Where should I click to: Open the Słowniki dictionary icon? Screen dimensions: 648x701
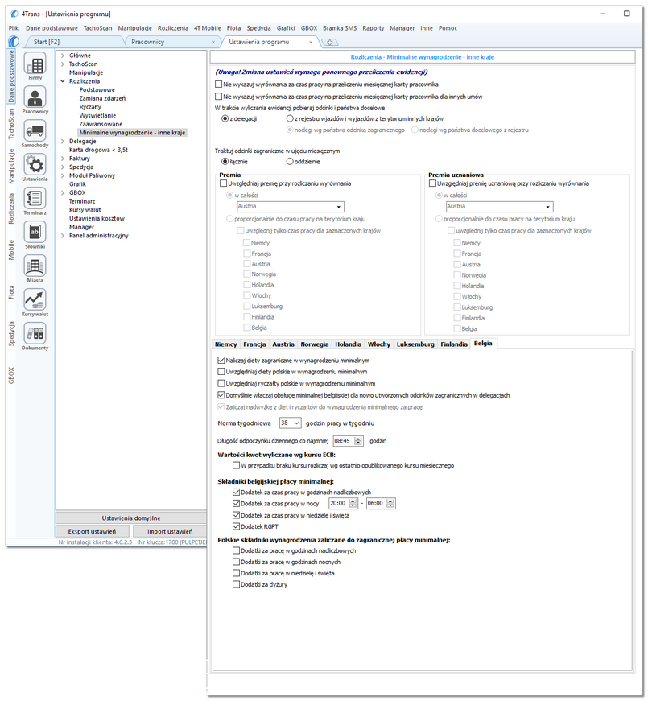(35, 233)
